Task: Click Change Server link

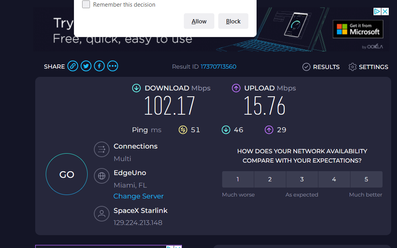Action: click(138, 196)
